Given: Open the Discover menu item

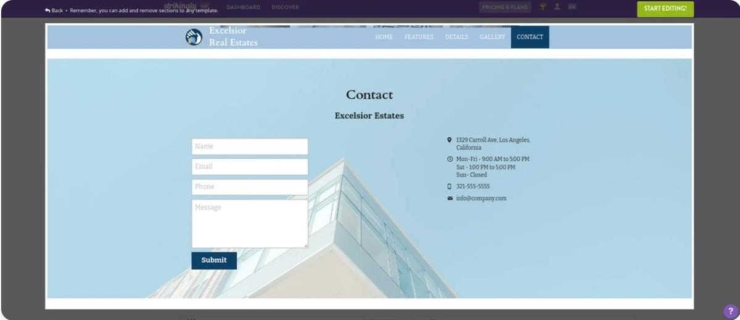Looking at the screenshot, I should coord(285,7).
